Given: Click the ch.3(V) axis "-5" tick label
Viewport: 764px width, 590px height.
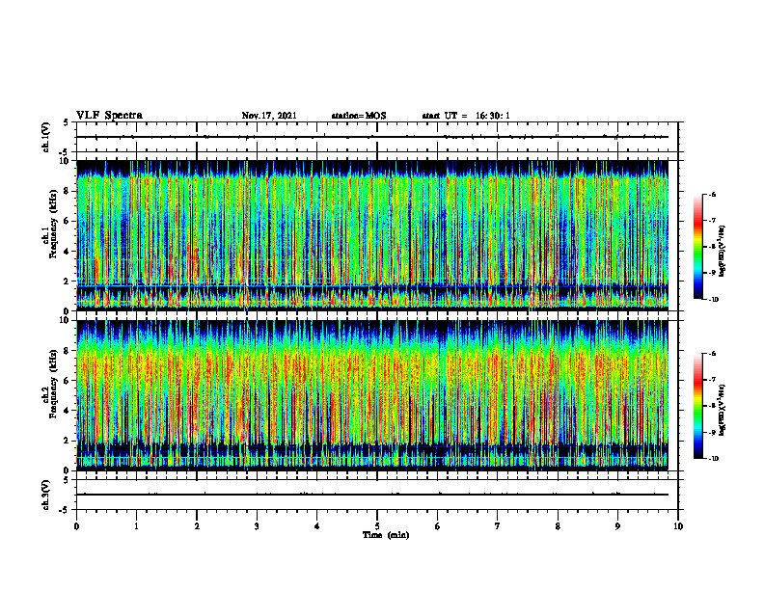Looking at the screenshot, I should click(65, 509).
